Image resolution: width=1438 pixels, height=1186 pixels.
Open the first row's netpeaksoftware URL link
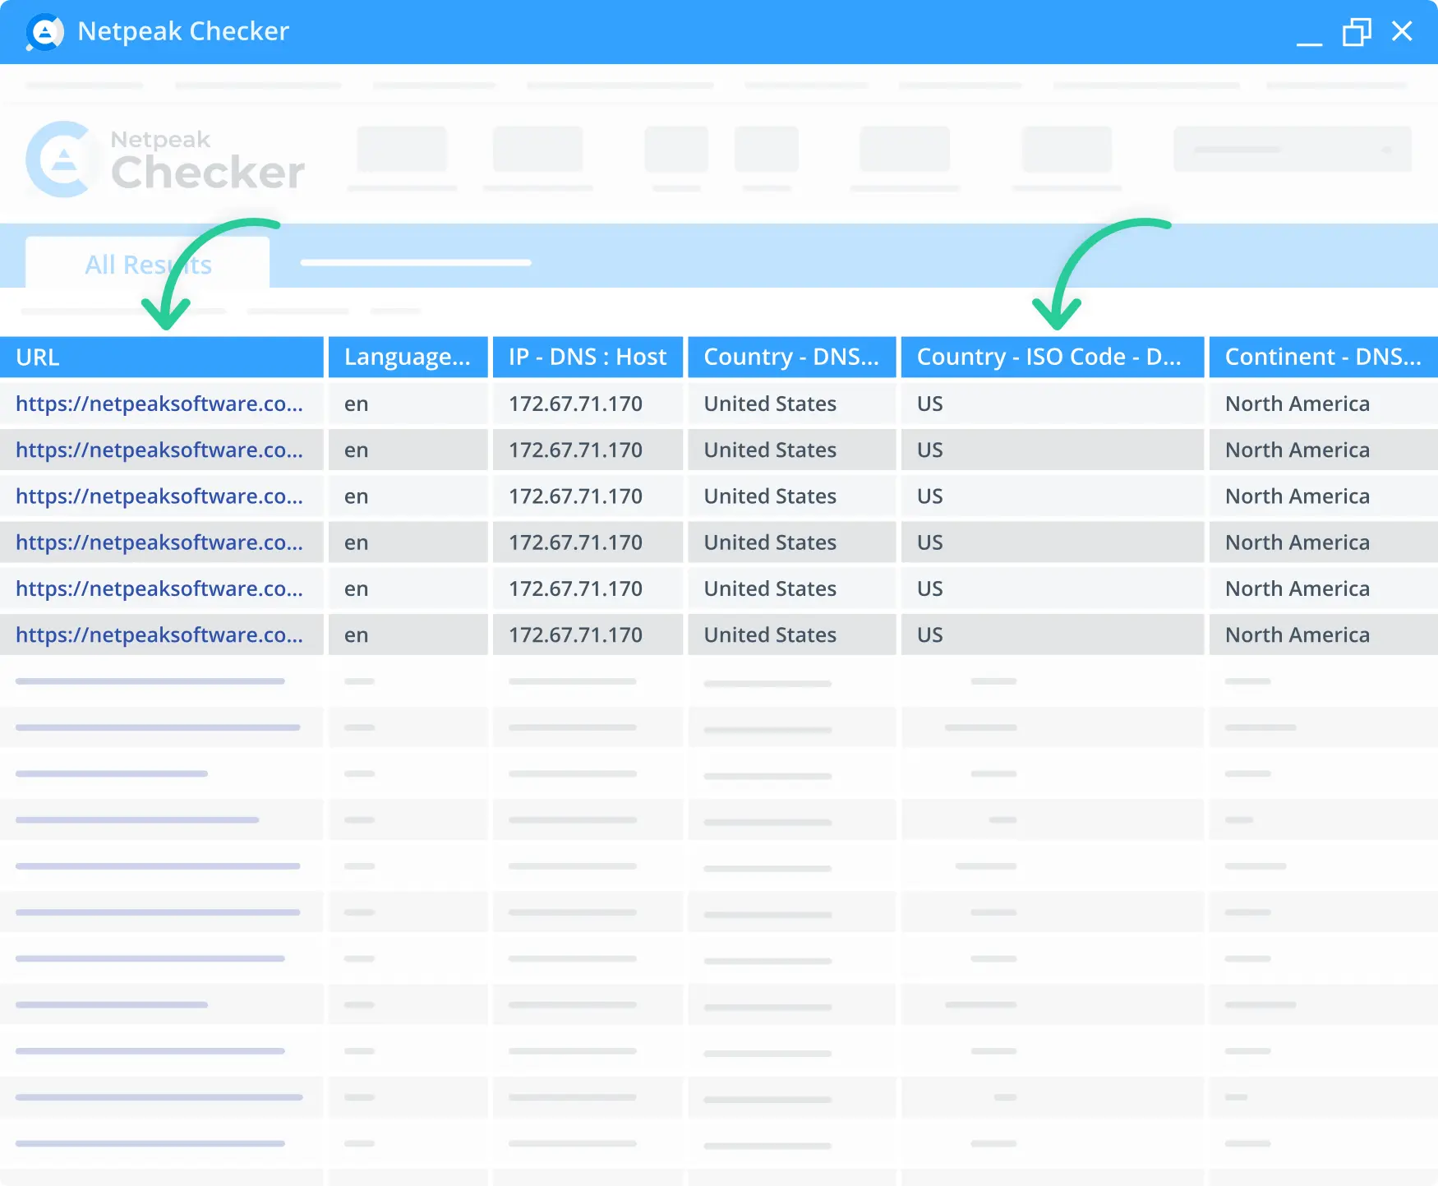159,404
